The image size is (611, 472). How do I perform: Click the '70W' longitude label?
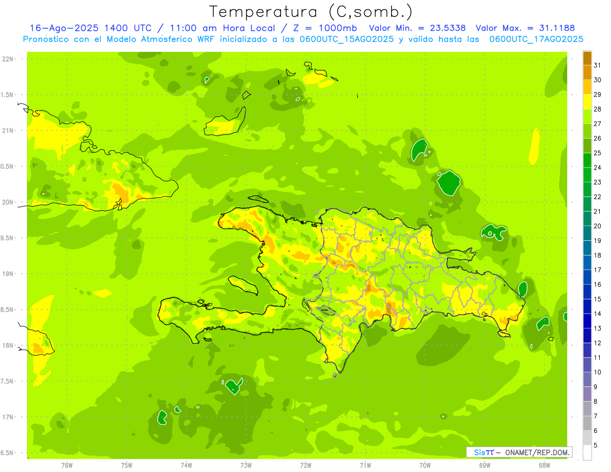[425, 465]
